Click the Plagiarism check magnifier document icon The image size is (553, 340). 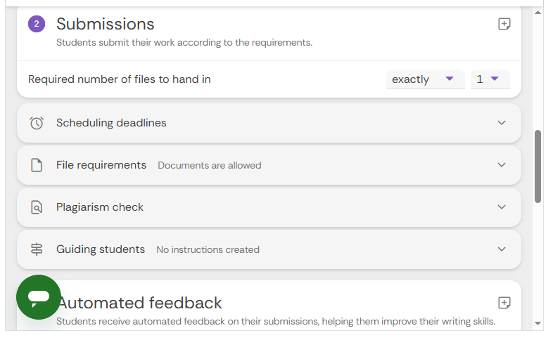click(37, 207)
